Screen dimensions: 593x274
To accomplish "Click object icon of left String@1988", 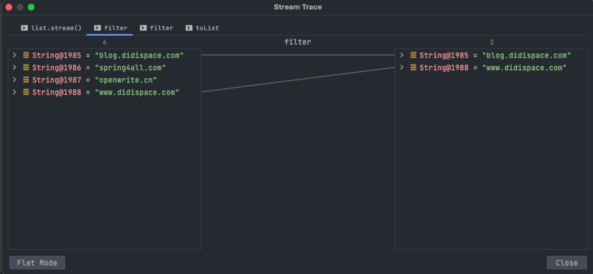I will pyautogui.click(x=26, y=92).
